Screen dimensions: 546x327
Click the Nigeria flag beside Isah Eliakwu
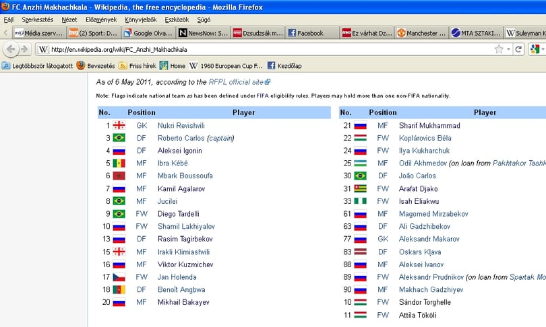360,201
